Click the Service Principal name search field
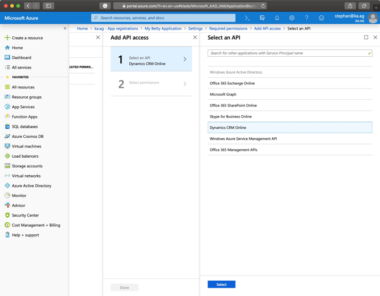The height and width of the screenshot is (296, 380). point(290,53)
